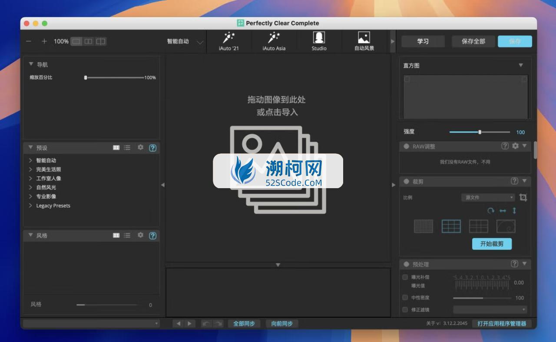
Task: Click the 保存全部 button
Action: 473,41
